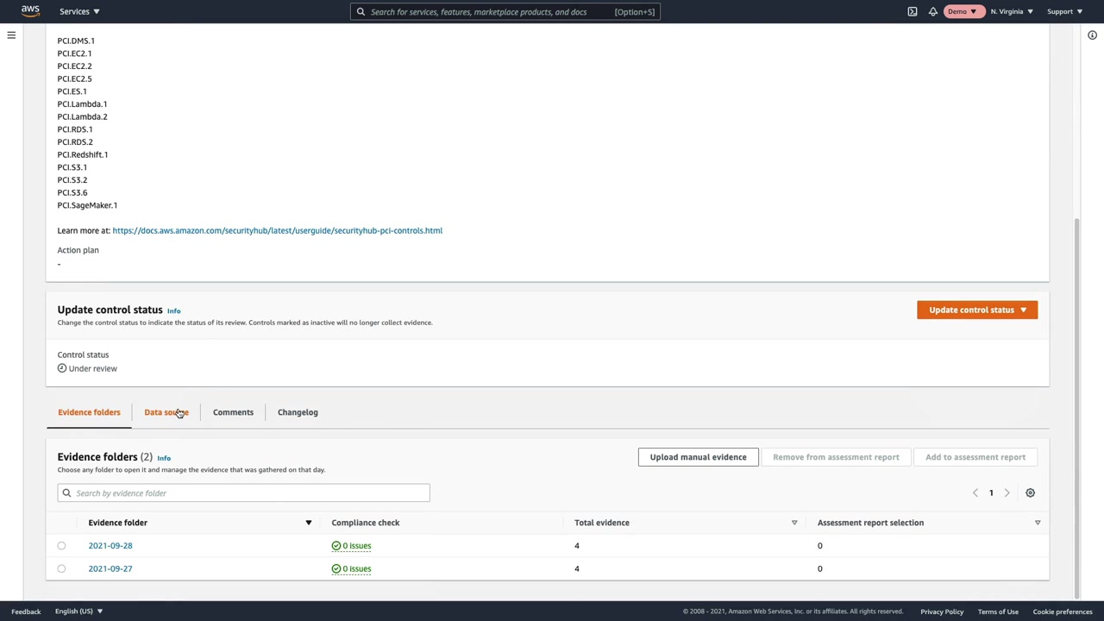Click 0 issues for folder 2021-09-27
Image resolution: width=1104 pixels, height=621 pixels.
(351, 569)
